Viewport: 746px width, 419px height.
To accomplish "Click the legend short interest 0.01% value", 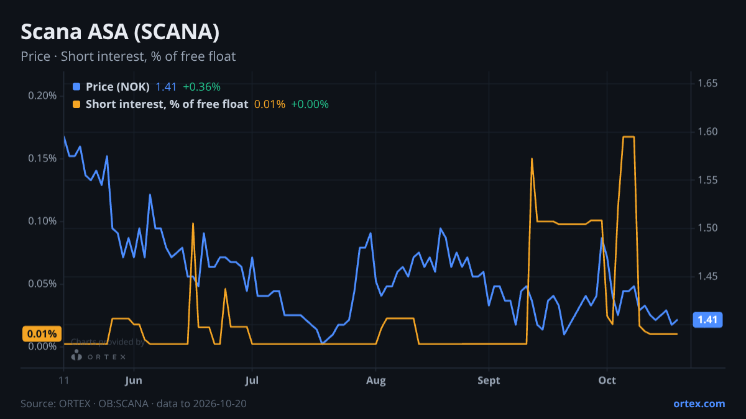I will coord(270,104).
